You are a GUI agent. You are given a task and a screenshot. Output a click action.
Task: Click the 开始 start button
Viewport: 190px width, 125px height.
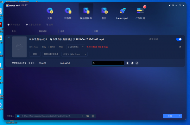[170, 116]
